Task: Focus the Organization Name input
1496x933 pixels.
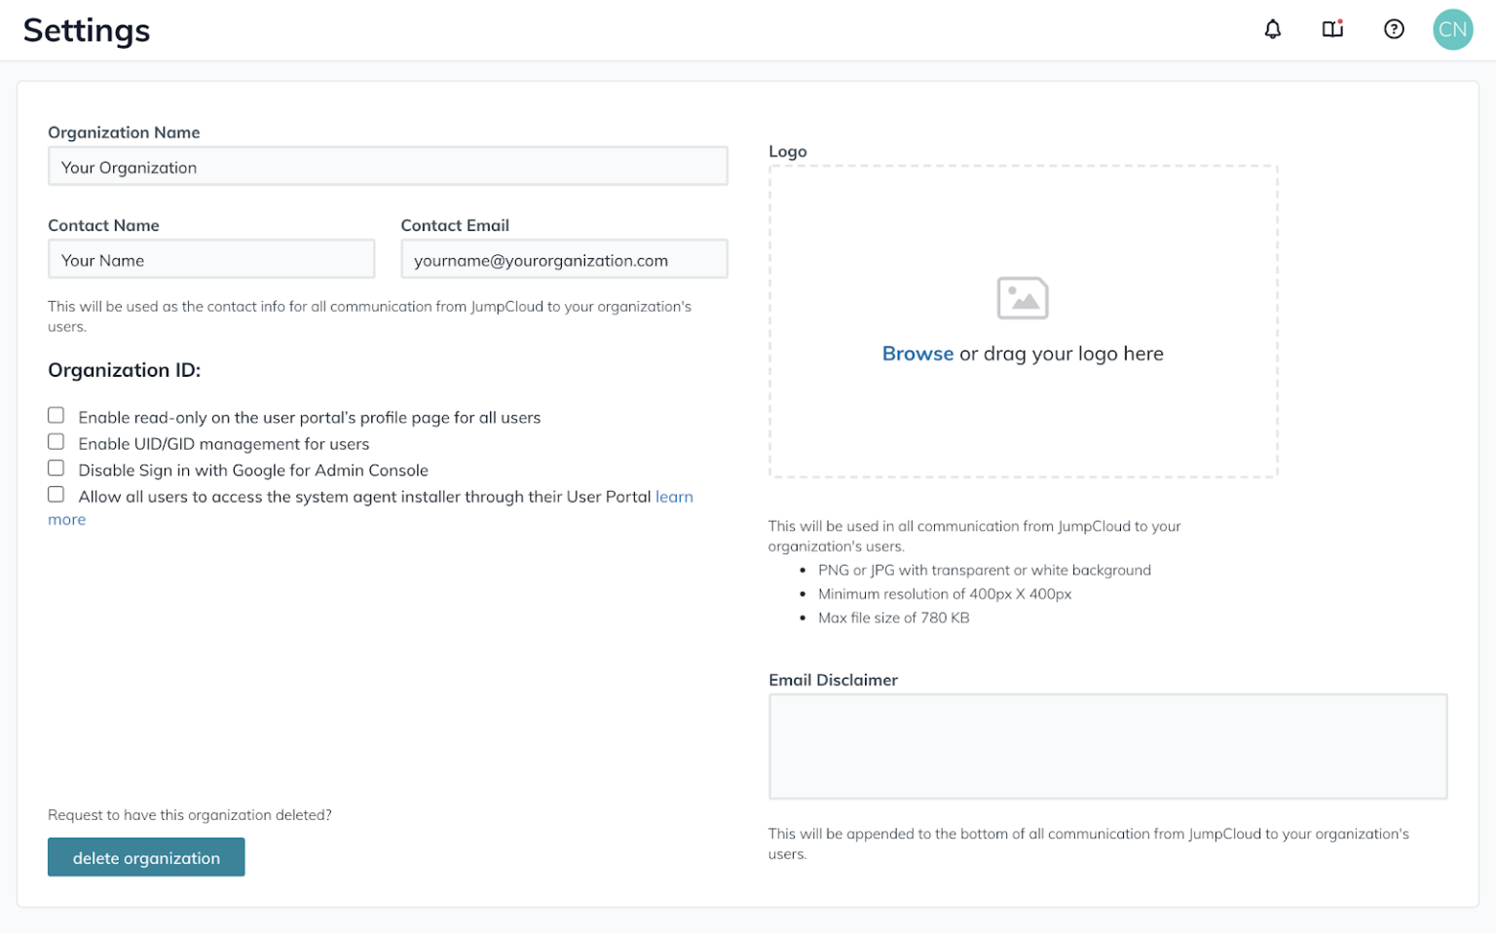Action: point(388,166)
